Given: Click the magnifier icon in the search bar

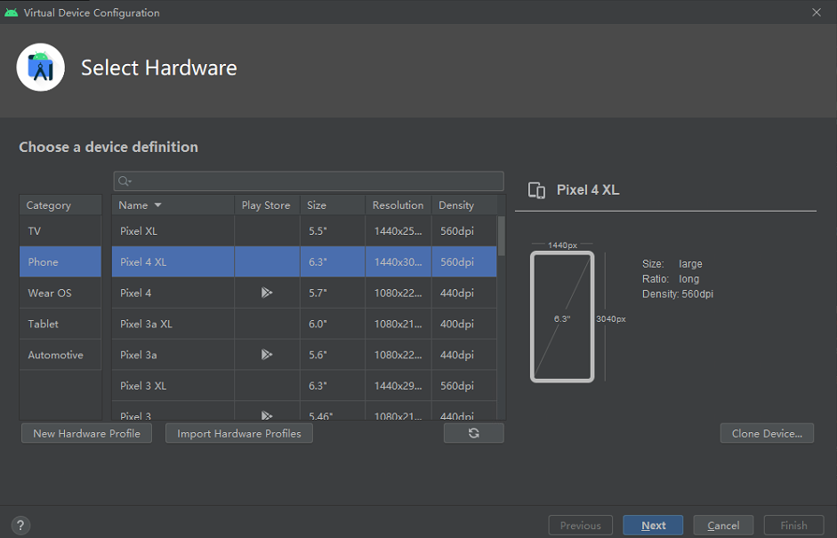Looking at the screenshot, I should (x=124, y=181).
